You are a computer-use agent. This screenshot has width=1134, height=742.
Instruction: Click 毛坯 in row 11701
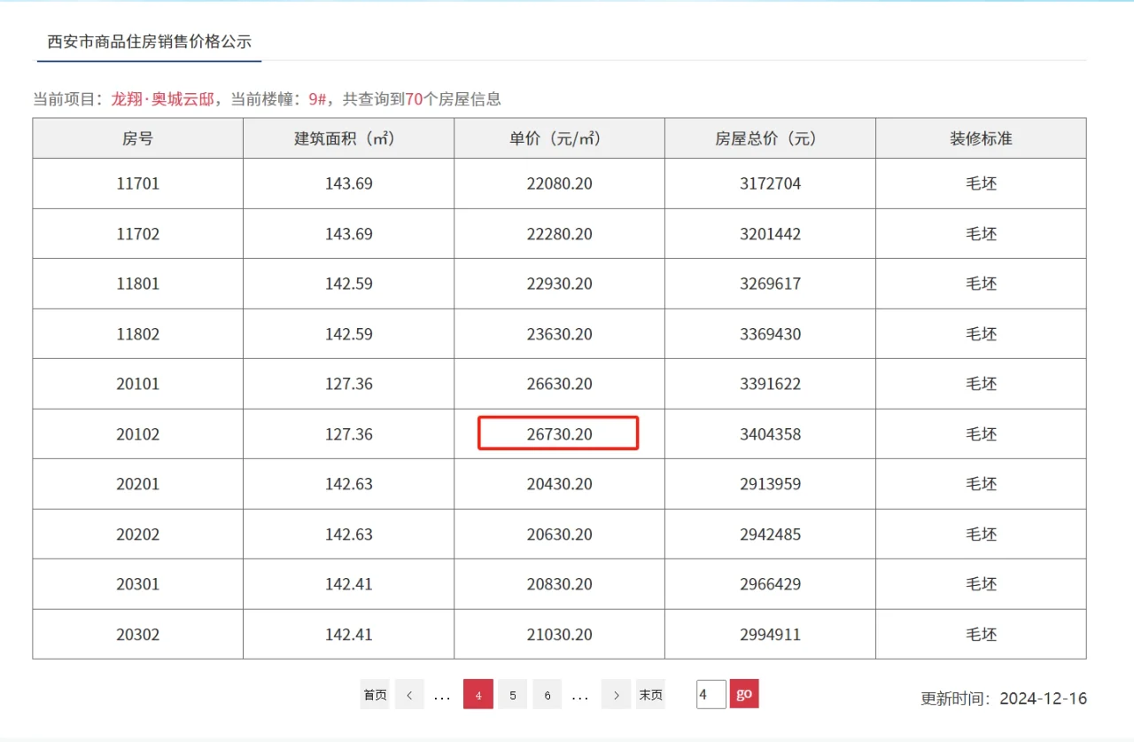coord(981,184)
